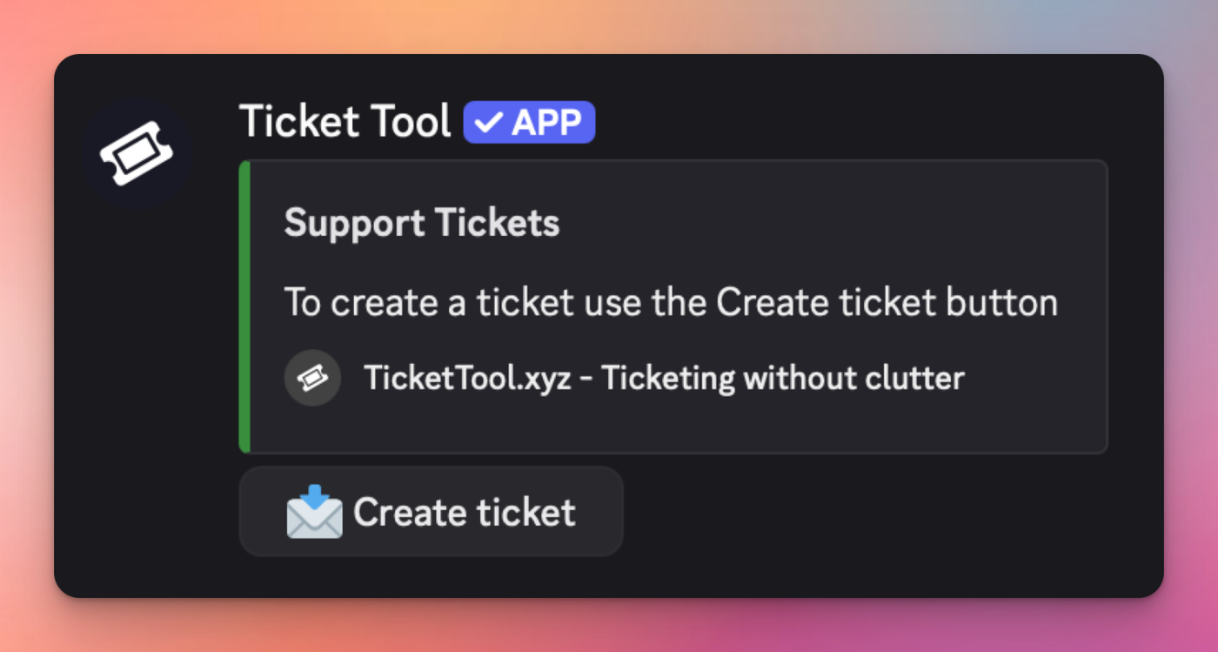This screenshot has width=1218, height=652.
Task: Click the Support Tickets embed title
Action: pos(421,224)
